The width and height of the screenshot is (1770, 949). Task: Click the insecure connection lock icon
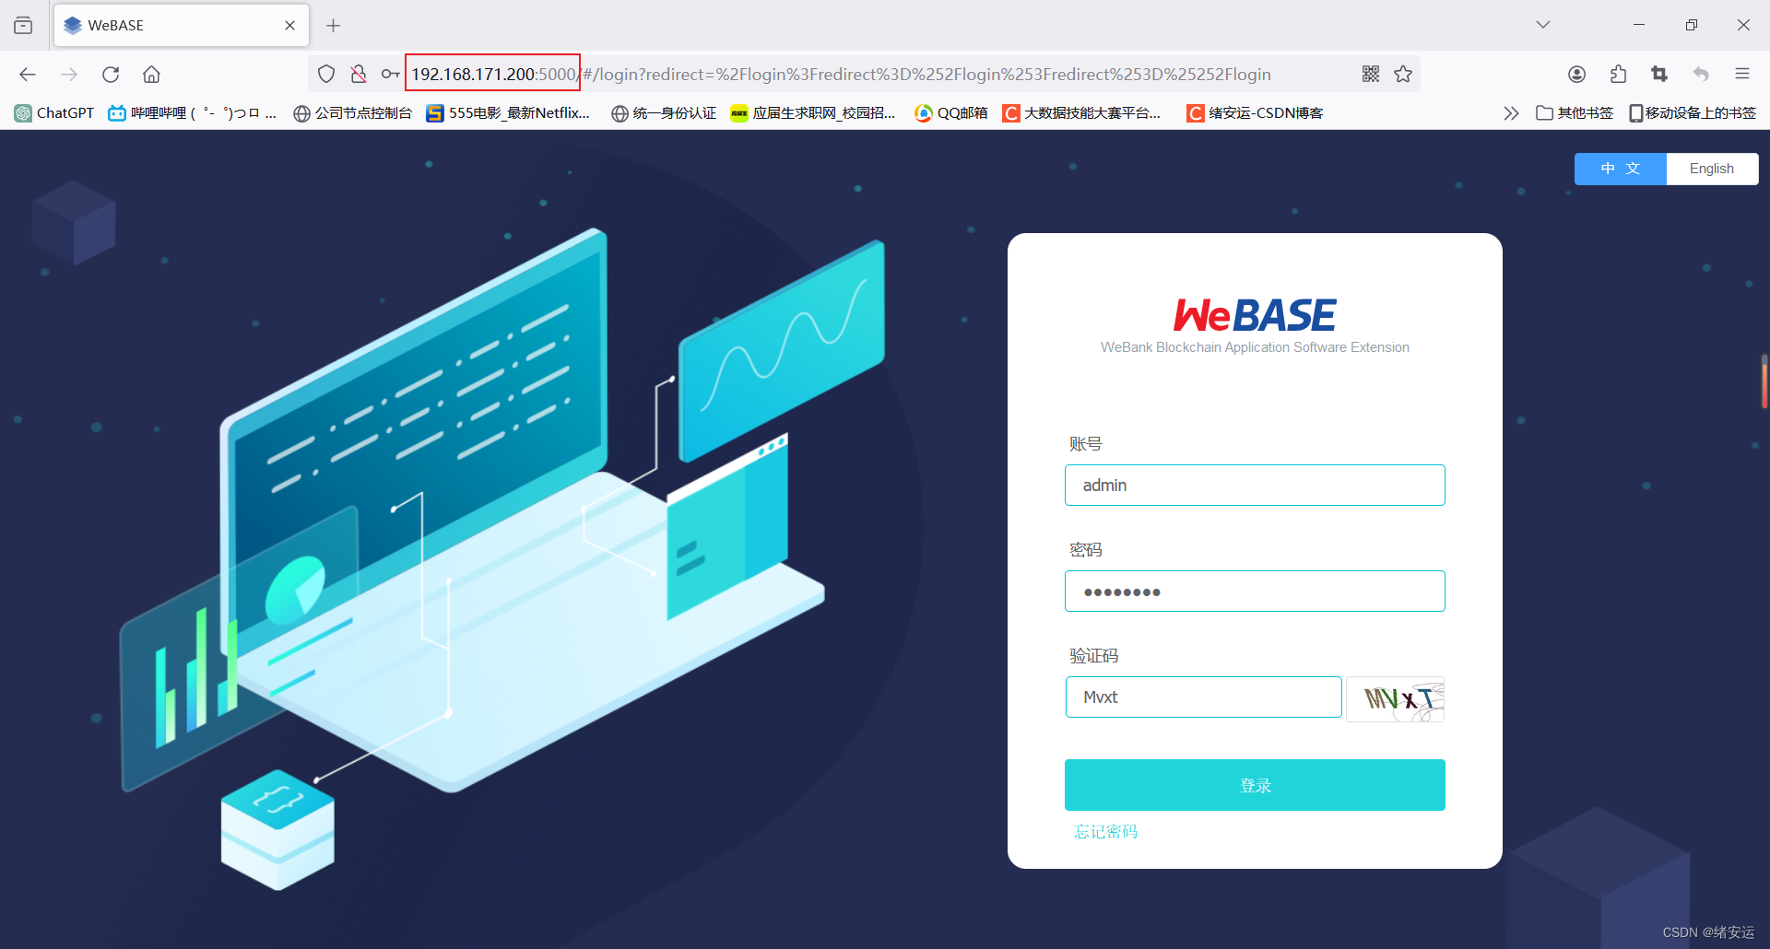coord(359,75)
